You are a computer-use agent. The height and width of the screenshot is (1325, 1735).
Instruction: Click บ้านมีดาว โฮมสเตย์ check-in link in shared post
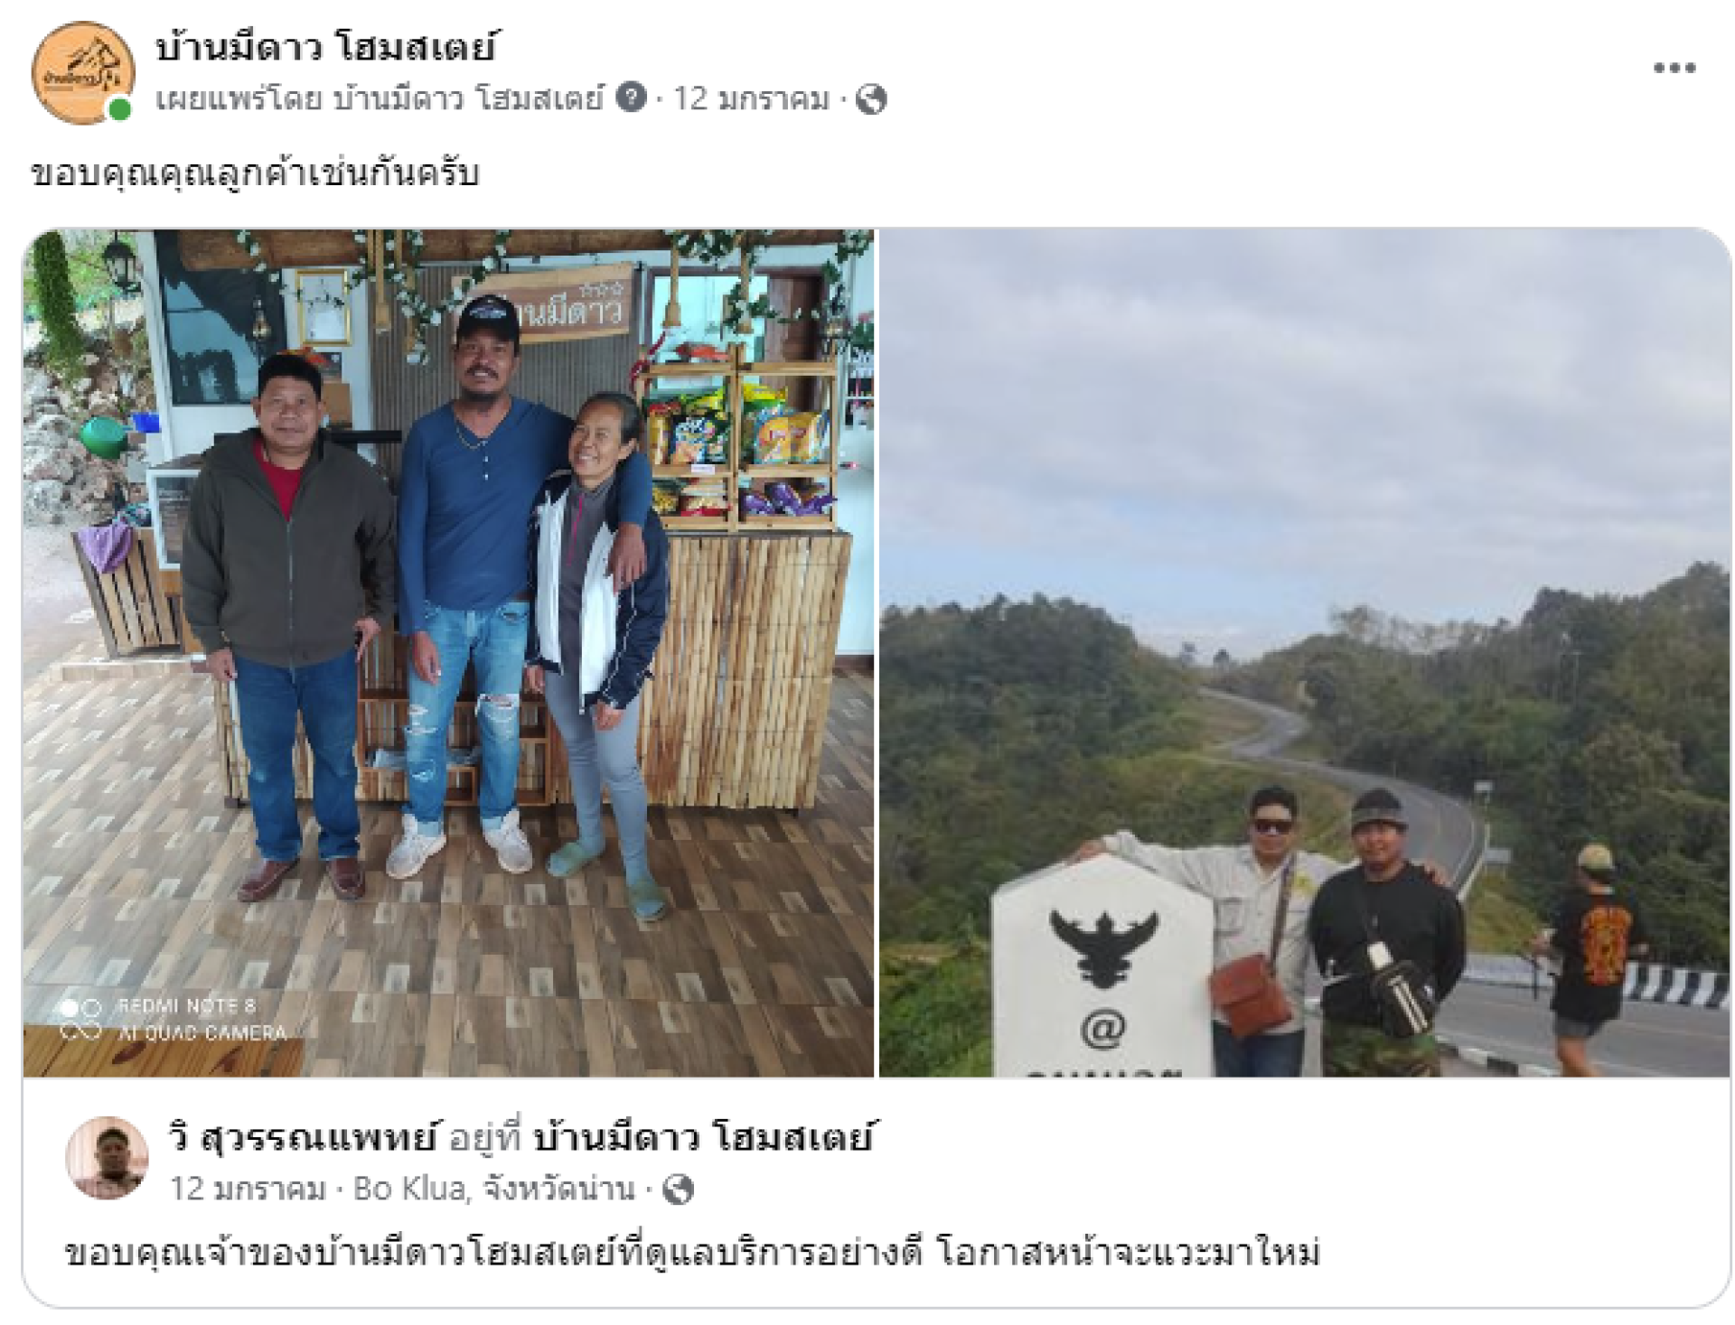click(x=703, y=1137)
